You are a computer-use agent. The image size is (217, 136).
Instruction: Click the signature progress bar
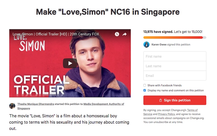[x=175, y=37]
